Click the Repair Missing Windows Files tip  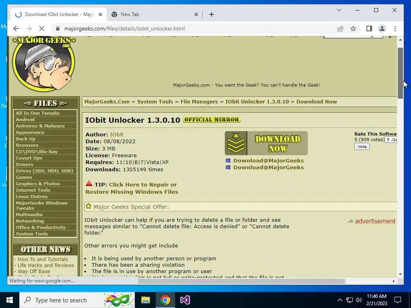(132, 188)
